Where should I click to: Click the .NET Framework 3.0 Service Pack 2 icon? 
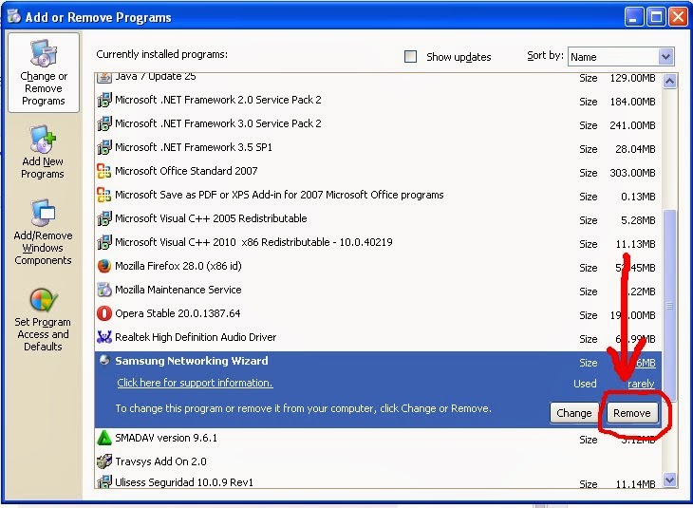point(104,123)
